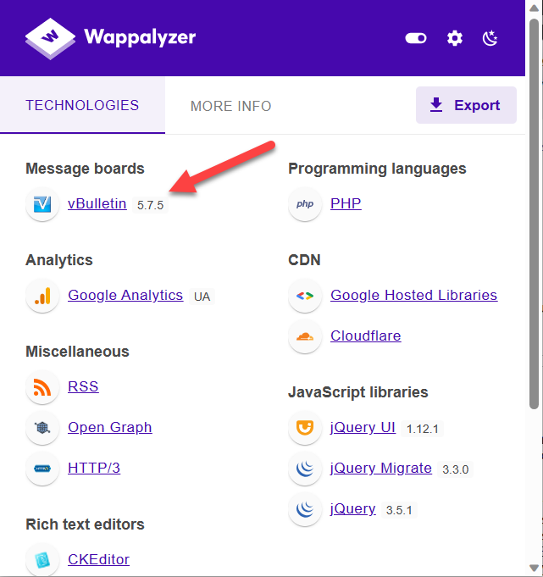
Task: Click the Message boards category heading
Action: tap(85, 169)
